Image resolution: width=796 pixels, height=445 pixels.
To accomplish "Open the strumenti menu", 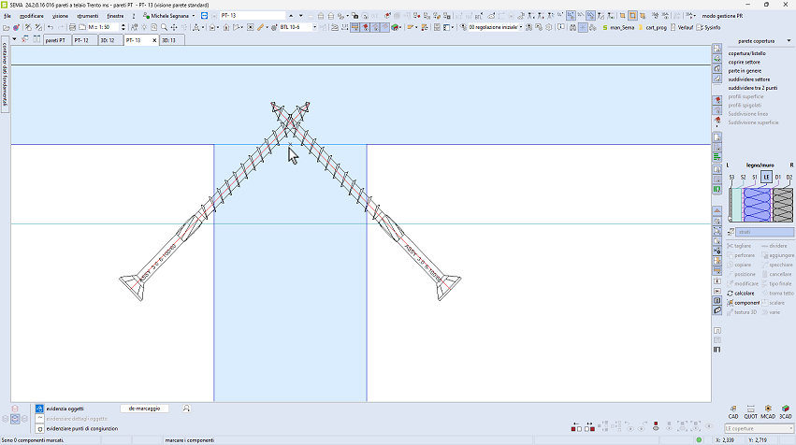I will pos(88,16).
